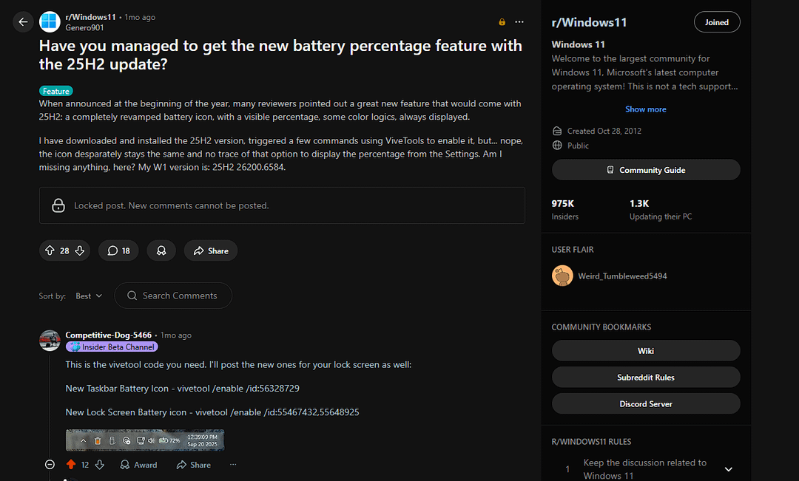The width and height of the screenshot is (799, 481).
Task: Click the Feature post flair tag
Action: [56, 92]
